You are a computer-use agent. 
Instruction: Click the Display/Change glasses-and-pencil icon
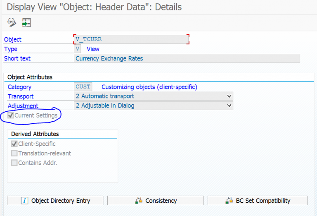pos(12,22)
